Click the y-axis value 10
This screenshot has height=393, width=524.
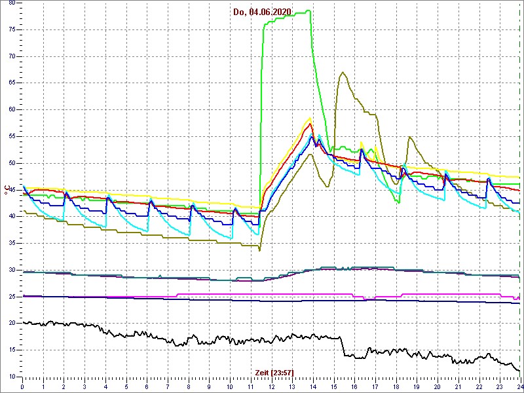12,377
